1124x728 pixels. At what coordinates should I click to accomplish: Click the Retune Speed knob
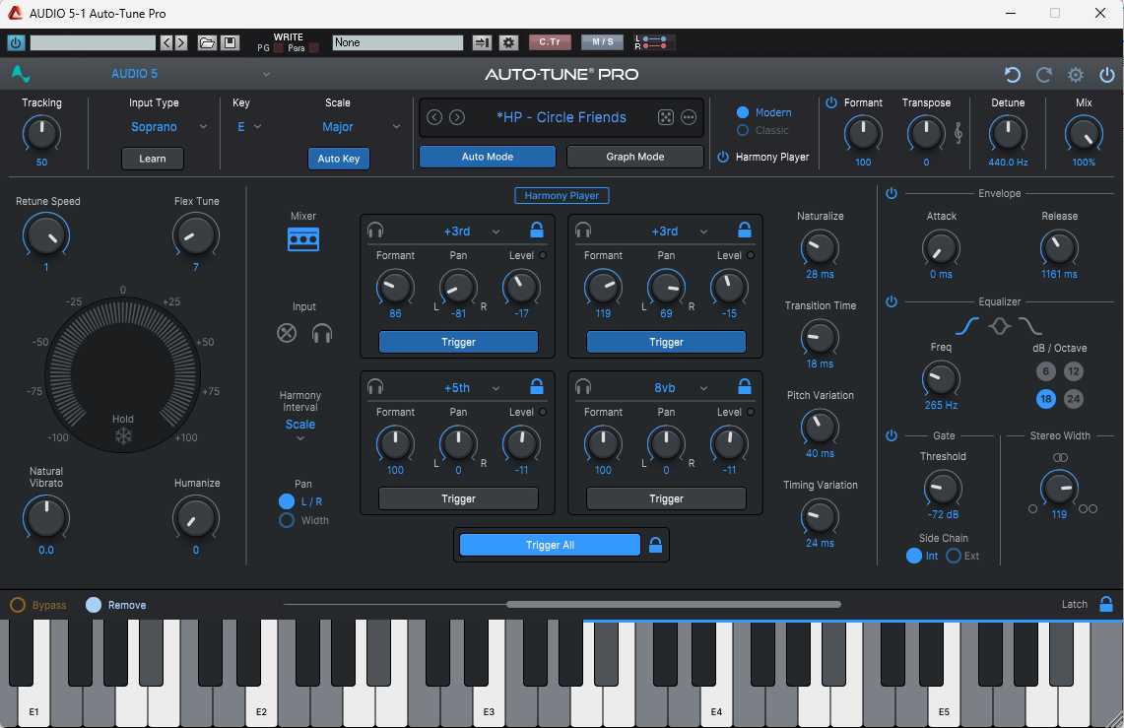[x=45, y=235]
